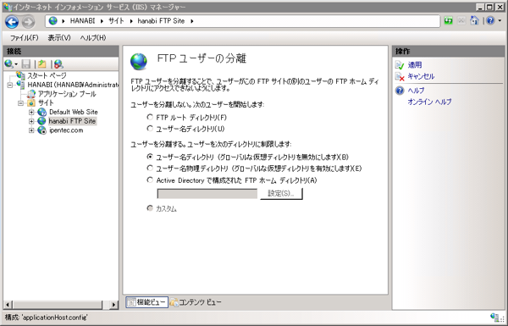The width and height of the screenshot is (508, 326).
Task: Open the create connection dropdown arrow
Action: pyautogui.click(x=15, y=64)
